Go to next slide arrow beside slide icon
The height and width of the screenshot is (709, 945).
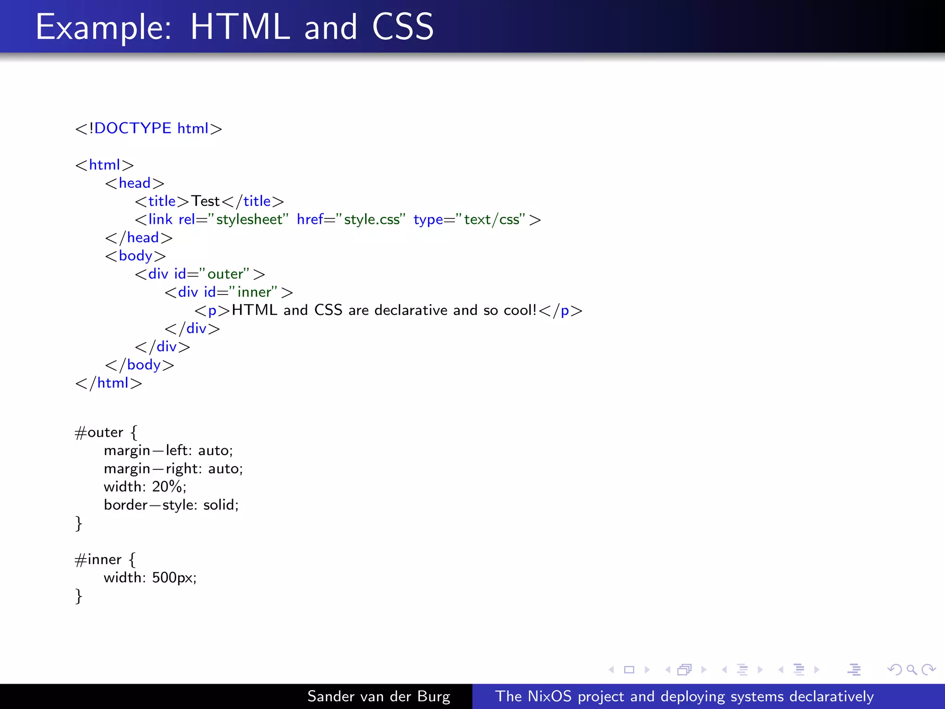647,670
